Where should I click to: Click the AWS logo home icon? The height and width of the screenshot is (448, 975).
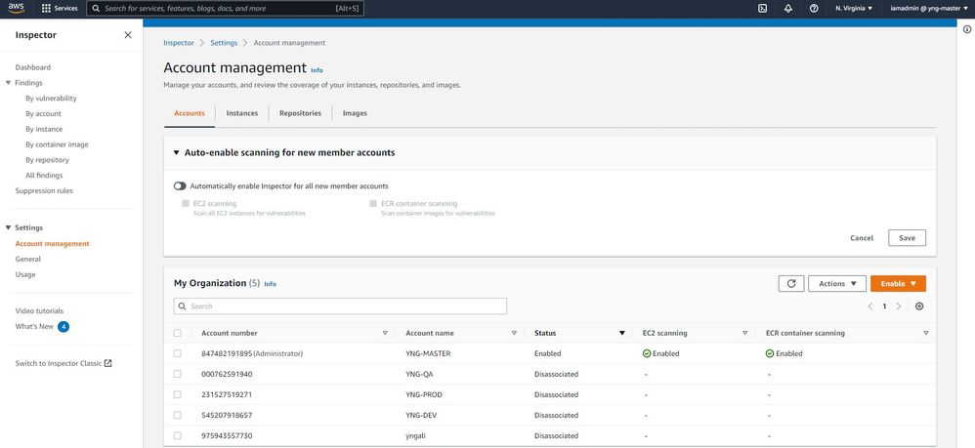pos(17,8)
